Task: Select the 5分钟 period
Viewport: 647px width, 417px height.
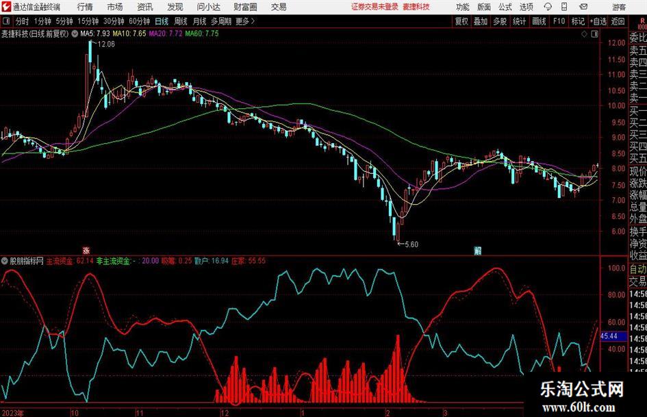Action: pos(64,21)
